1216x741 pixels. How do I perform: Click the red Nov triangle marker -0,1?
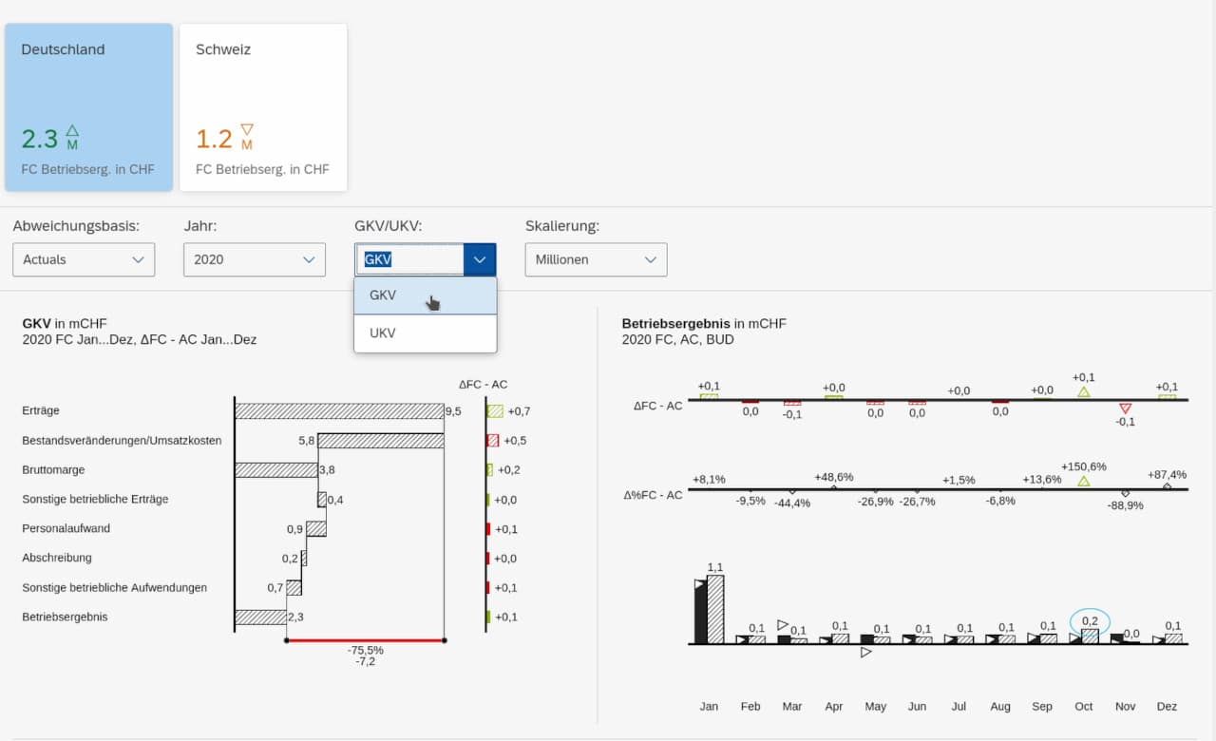[x=1126, y=408]
